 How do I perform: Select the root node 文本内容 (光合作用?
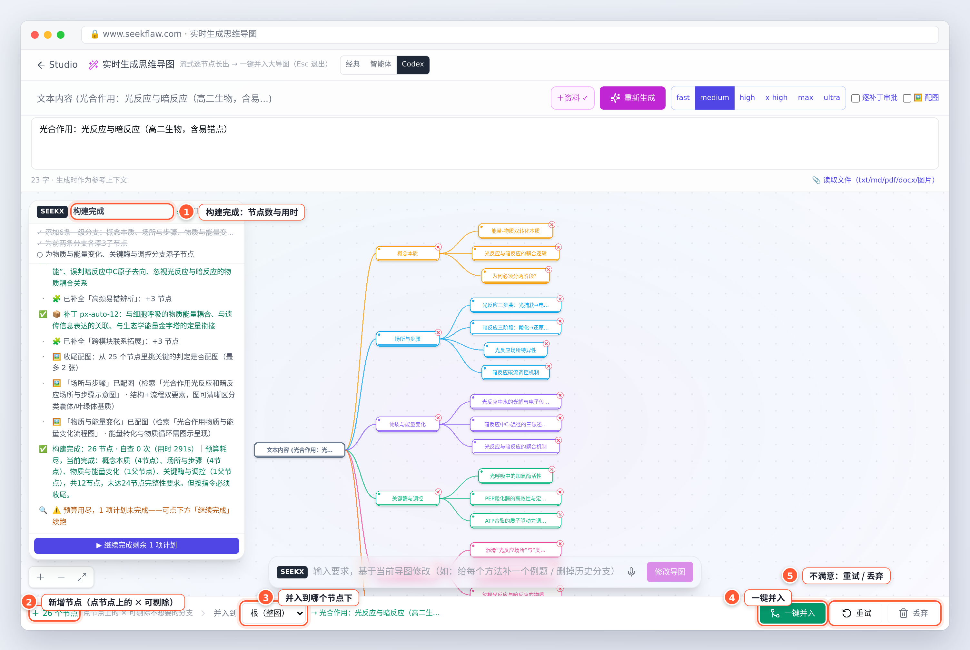(299, 450)
